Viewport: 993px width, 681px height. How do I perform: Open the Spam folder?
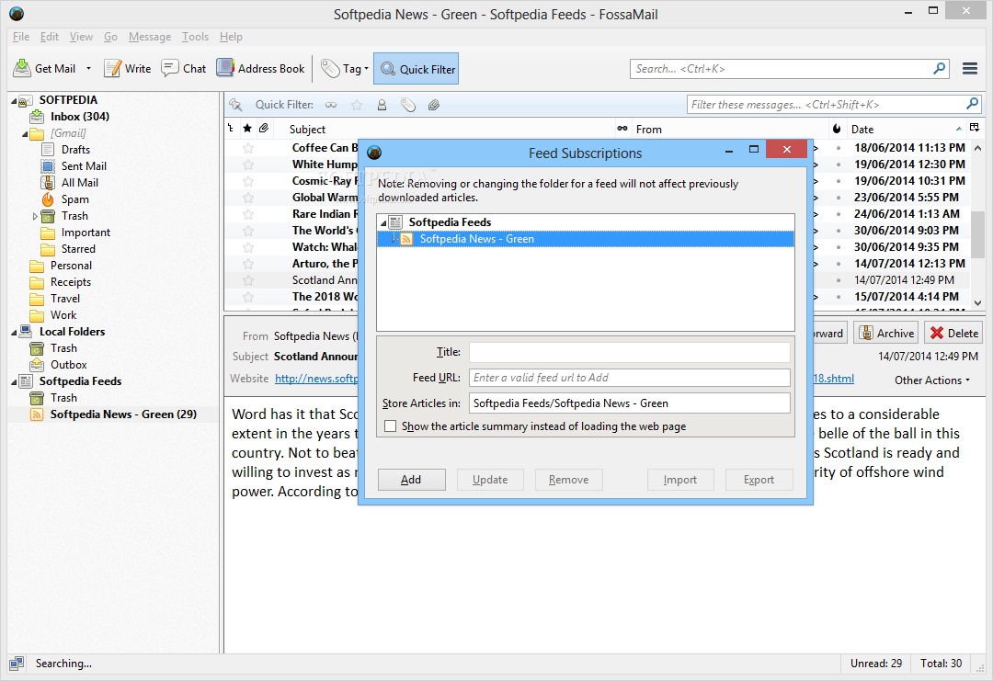point(74,199)
